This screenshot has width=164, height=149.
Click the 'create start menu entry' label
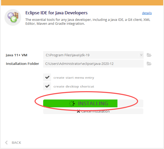pyautogui.click(x=74, y=78)
